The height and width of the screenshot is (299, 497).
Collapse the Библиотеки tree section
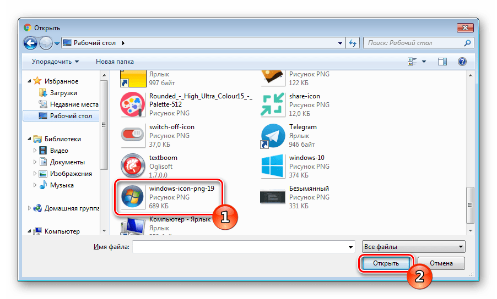(29, 139)
